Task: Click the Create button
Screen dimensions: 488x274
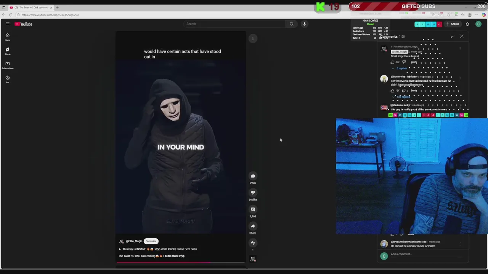Action: pyautogui.click(x=453, y=24)
